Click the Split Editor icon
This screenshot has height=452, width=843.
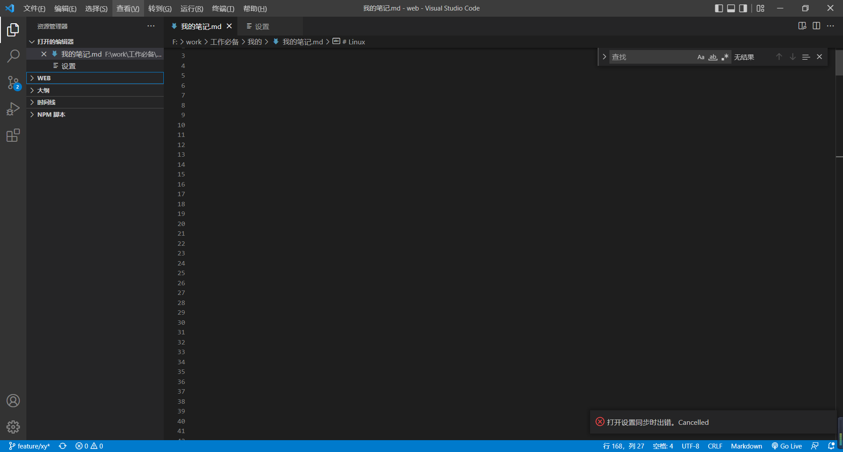[817, 26]
